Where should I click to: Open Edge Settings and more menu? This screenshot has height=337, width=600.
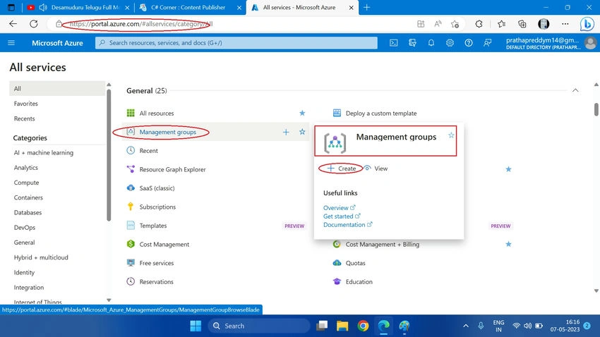click(565, 24)
